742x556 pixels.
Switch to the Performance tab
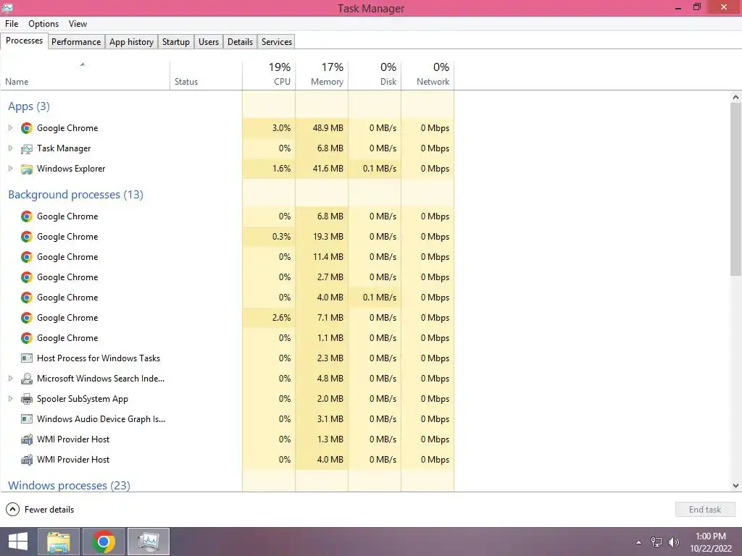pos(76,41)
